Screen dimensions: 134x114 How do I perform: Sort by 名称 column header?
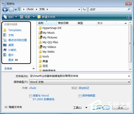point(47,23)
